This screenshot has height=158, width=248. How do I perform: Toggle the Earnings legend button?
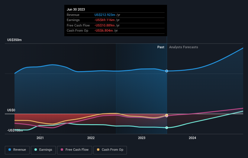[43, 150]
